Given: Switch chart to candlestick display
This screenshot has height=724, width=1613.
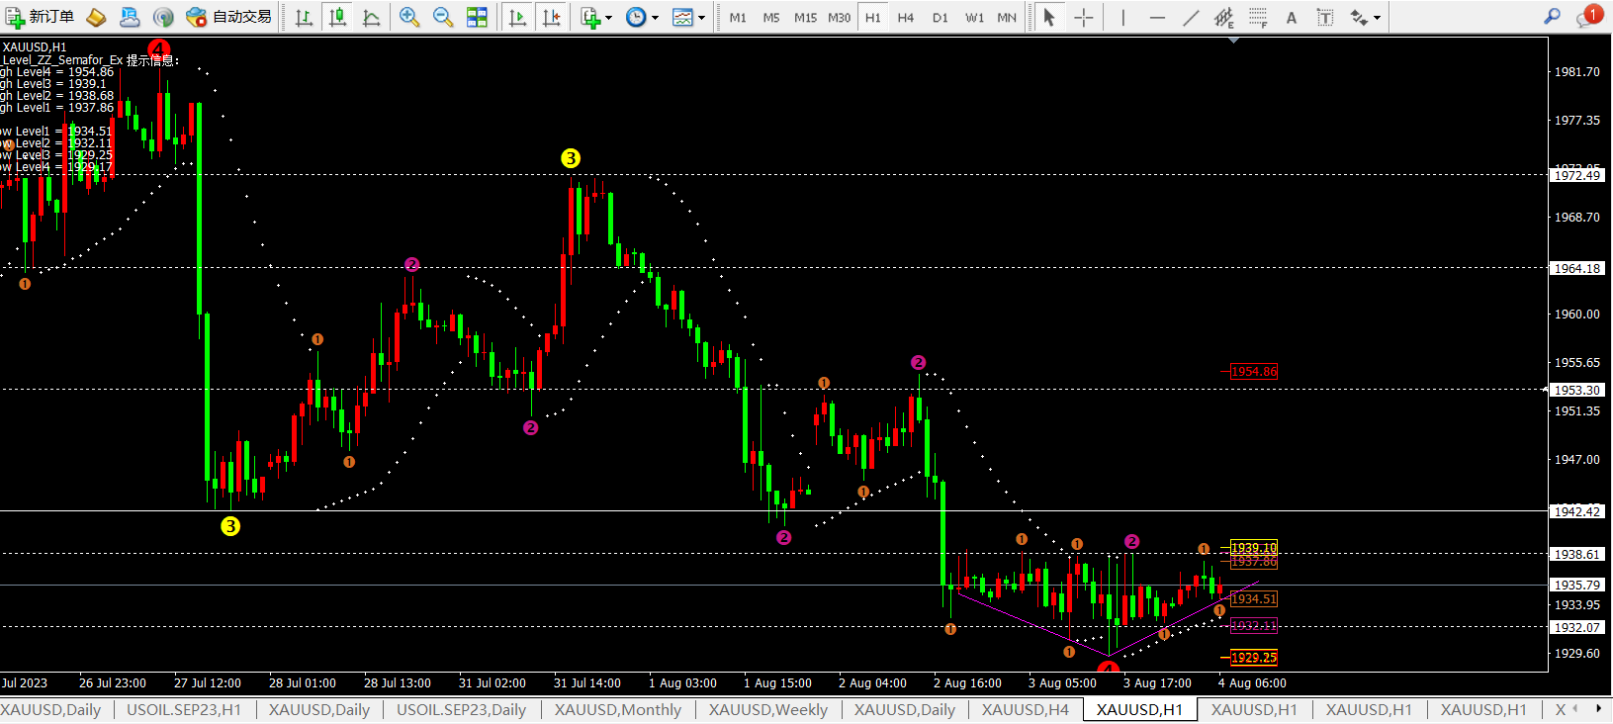Looking at the screenshot, I should (x=337, y=17).
